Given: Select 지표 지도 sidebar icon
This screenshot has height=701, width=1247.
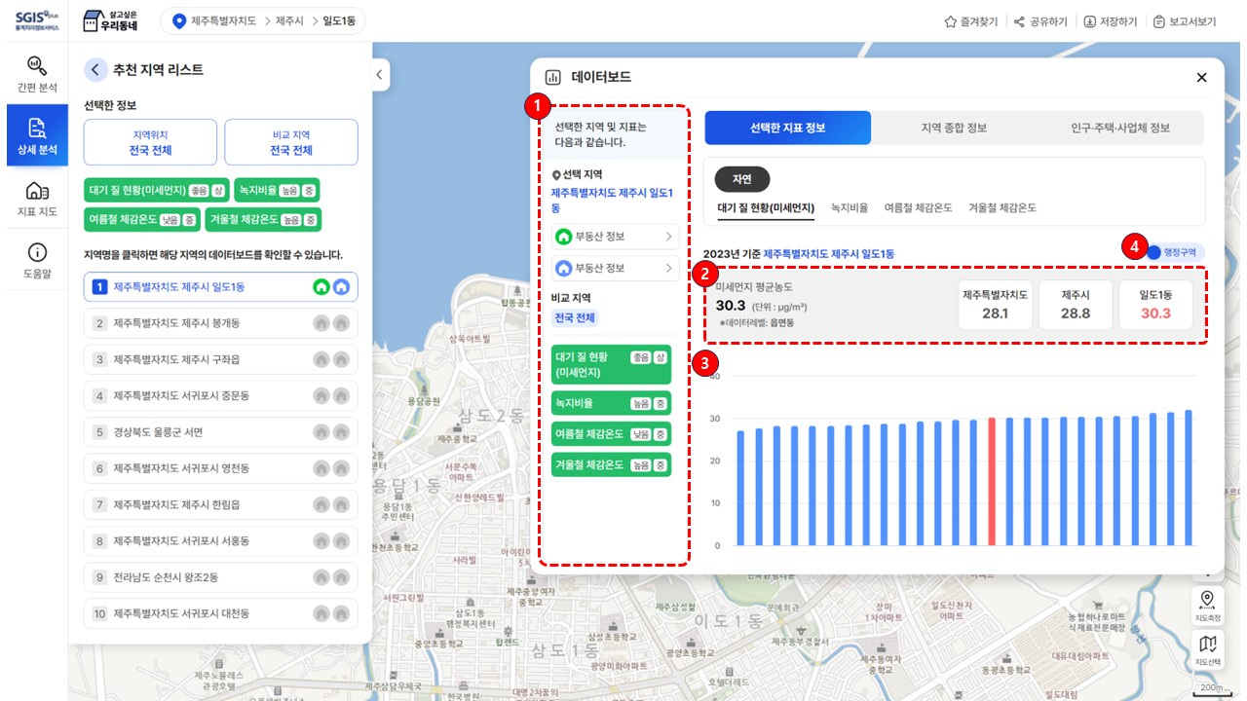Looking at the screenshot, I should [37, 198].
